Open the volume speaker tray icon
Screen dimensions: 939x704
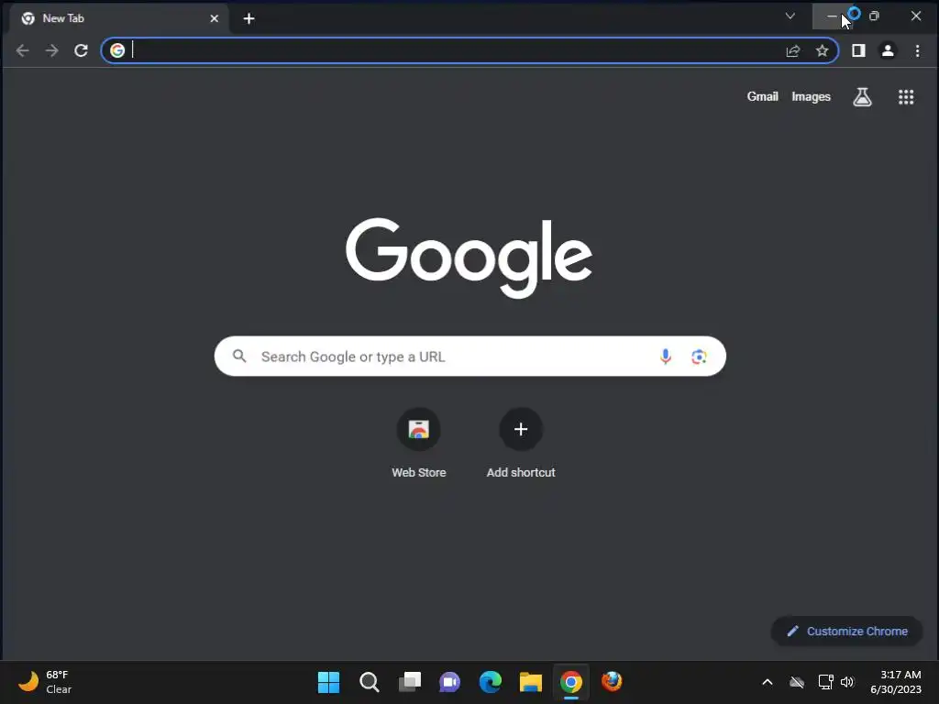coord(846,682)
